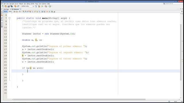Click the Save All toolbar icon

tap(11, 6)
